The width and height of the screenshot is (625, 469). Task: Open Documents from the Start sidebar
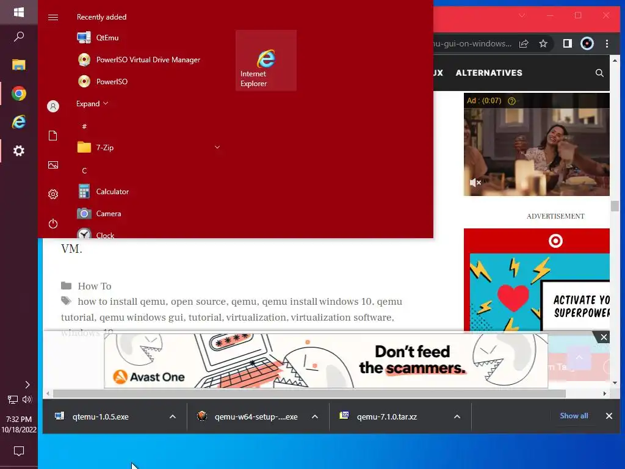pos(53,136)
